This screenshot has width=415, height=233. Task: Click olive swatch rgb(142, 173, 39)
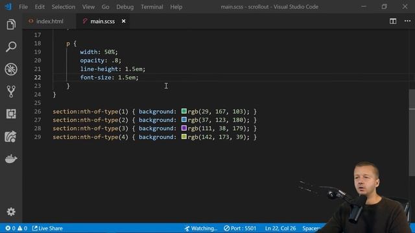(184, 137)
